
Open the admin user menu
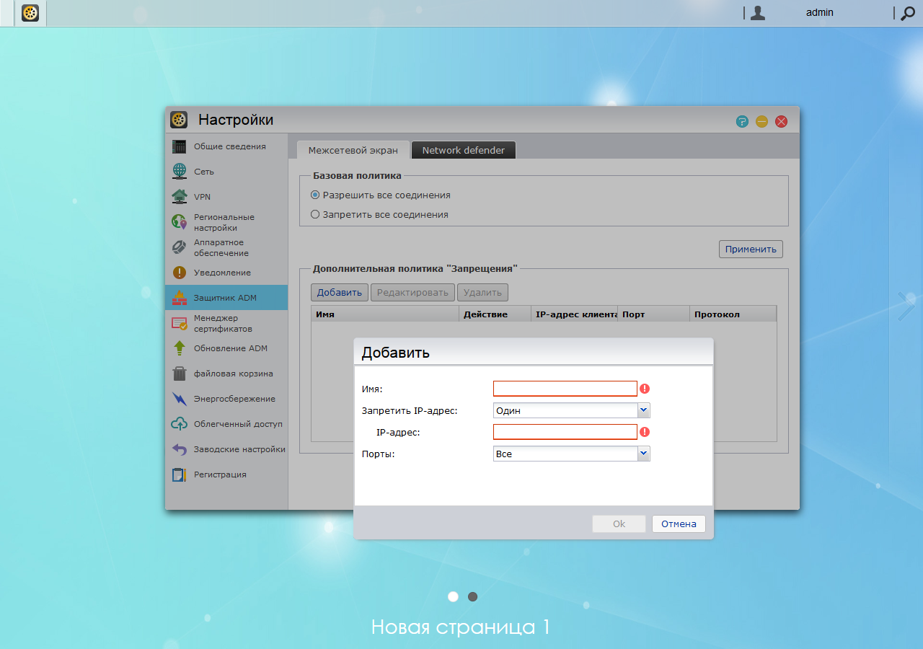819,12
